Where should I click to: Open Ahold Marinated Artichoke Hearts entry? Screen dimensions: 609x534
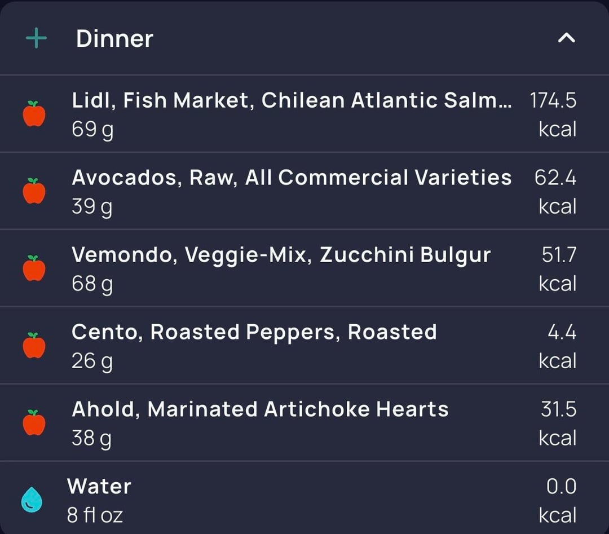point(260,409)
